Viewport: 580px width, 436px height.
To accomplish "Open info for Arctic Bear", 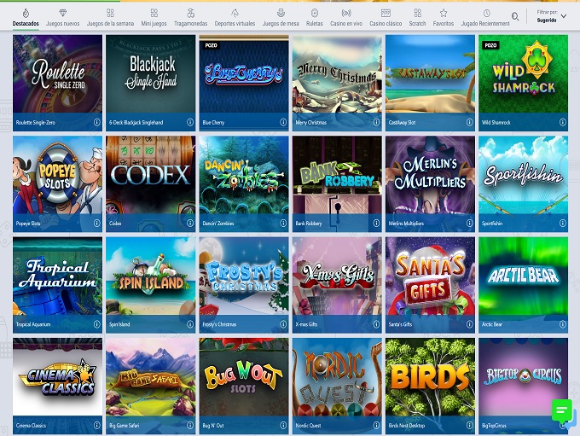I will coord(563,324).
